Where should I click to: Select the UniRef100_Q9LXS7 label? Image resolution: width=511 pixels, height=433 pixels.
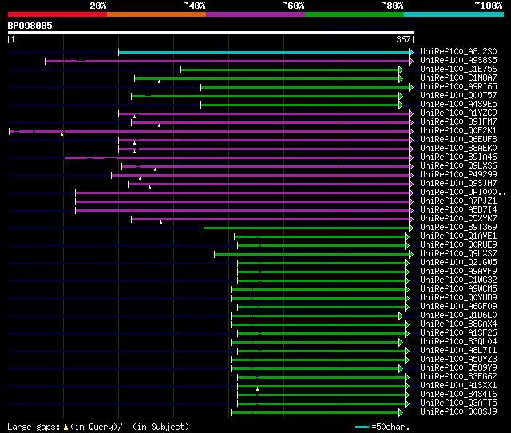pos(458,254)
